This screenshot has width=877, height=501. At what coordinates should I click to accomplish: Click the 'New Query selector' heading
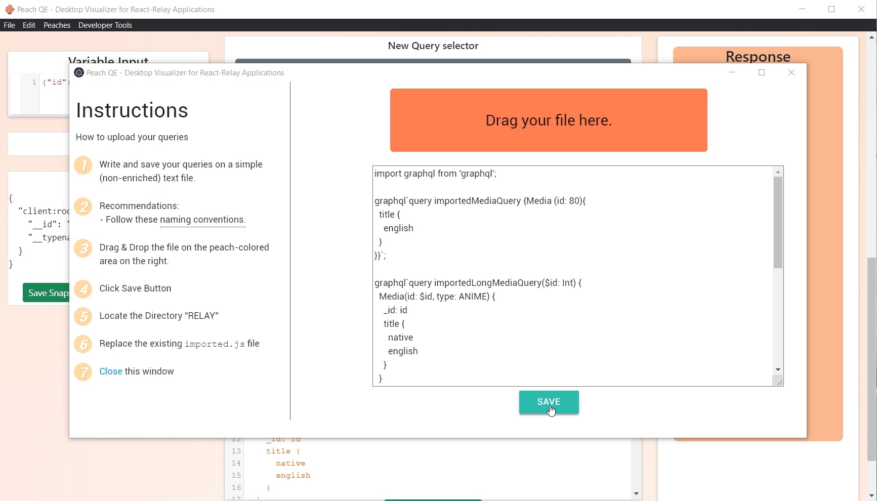pyautogui.click(x=433, y=46)
